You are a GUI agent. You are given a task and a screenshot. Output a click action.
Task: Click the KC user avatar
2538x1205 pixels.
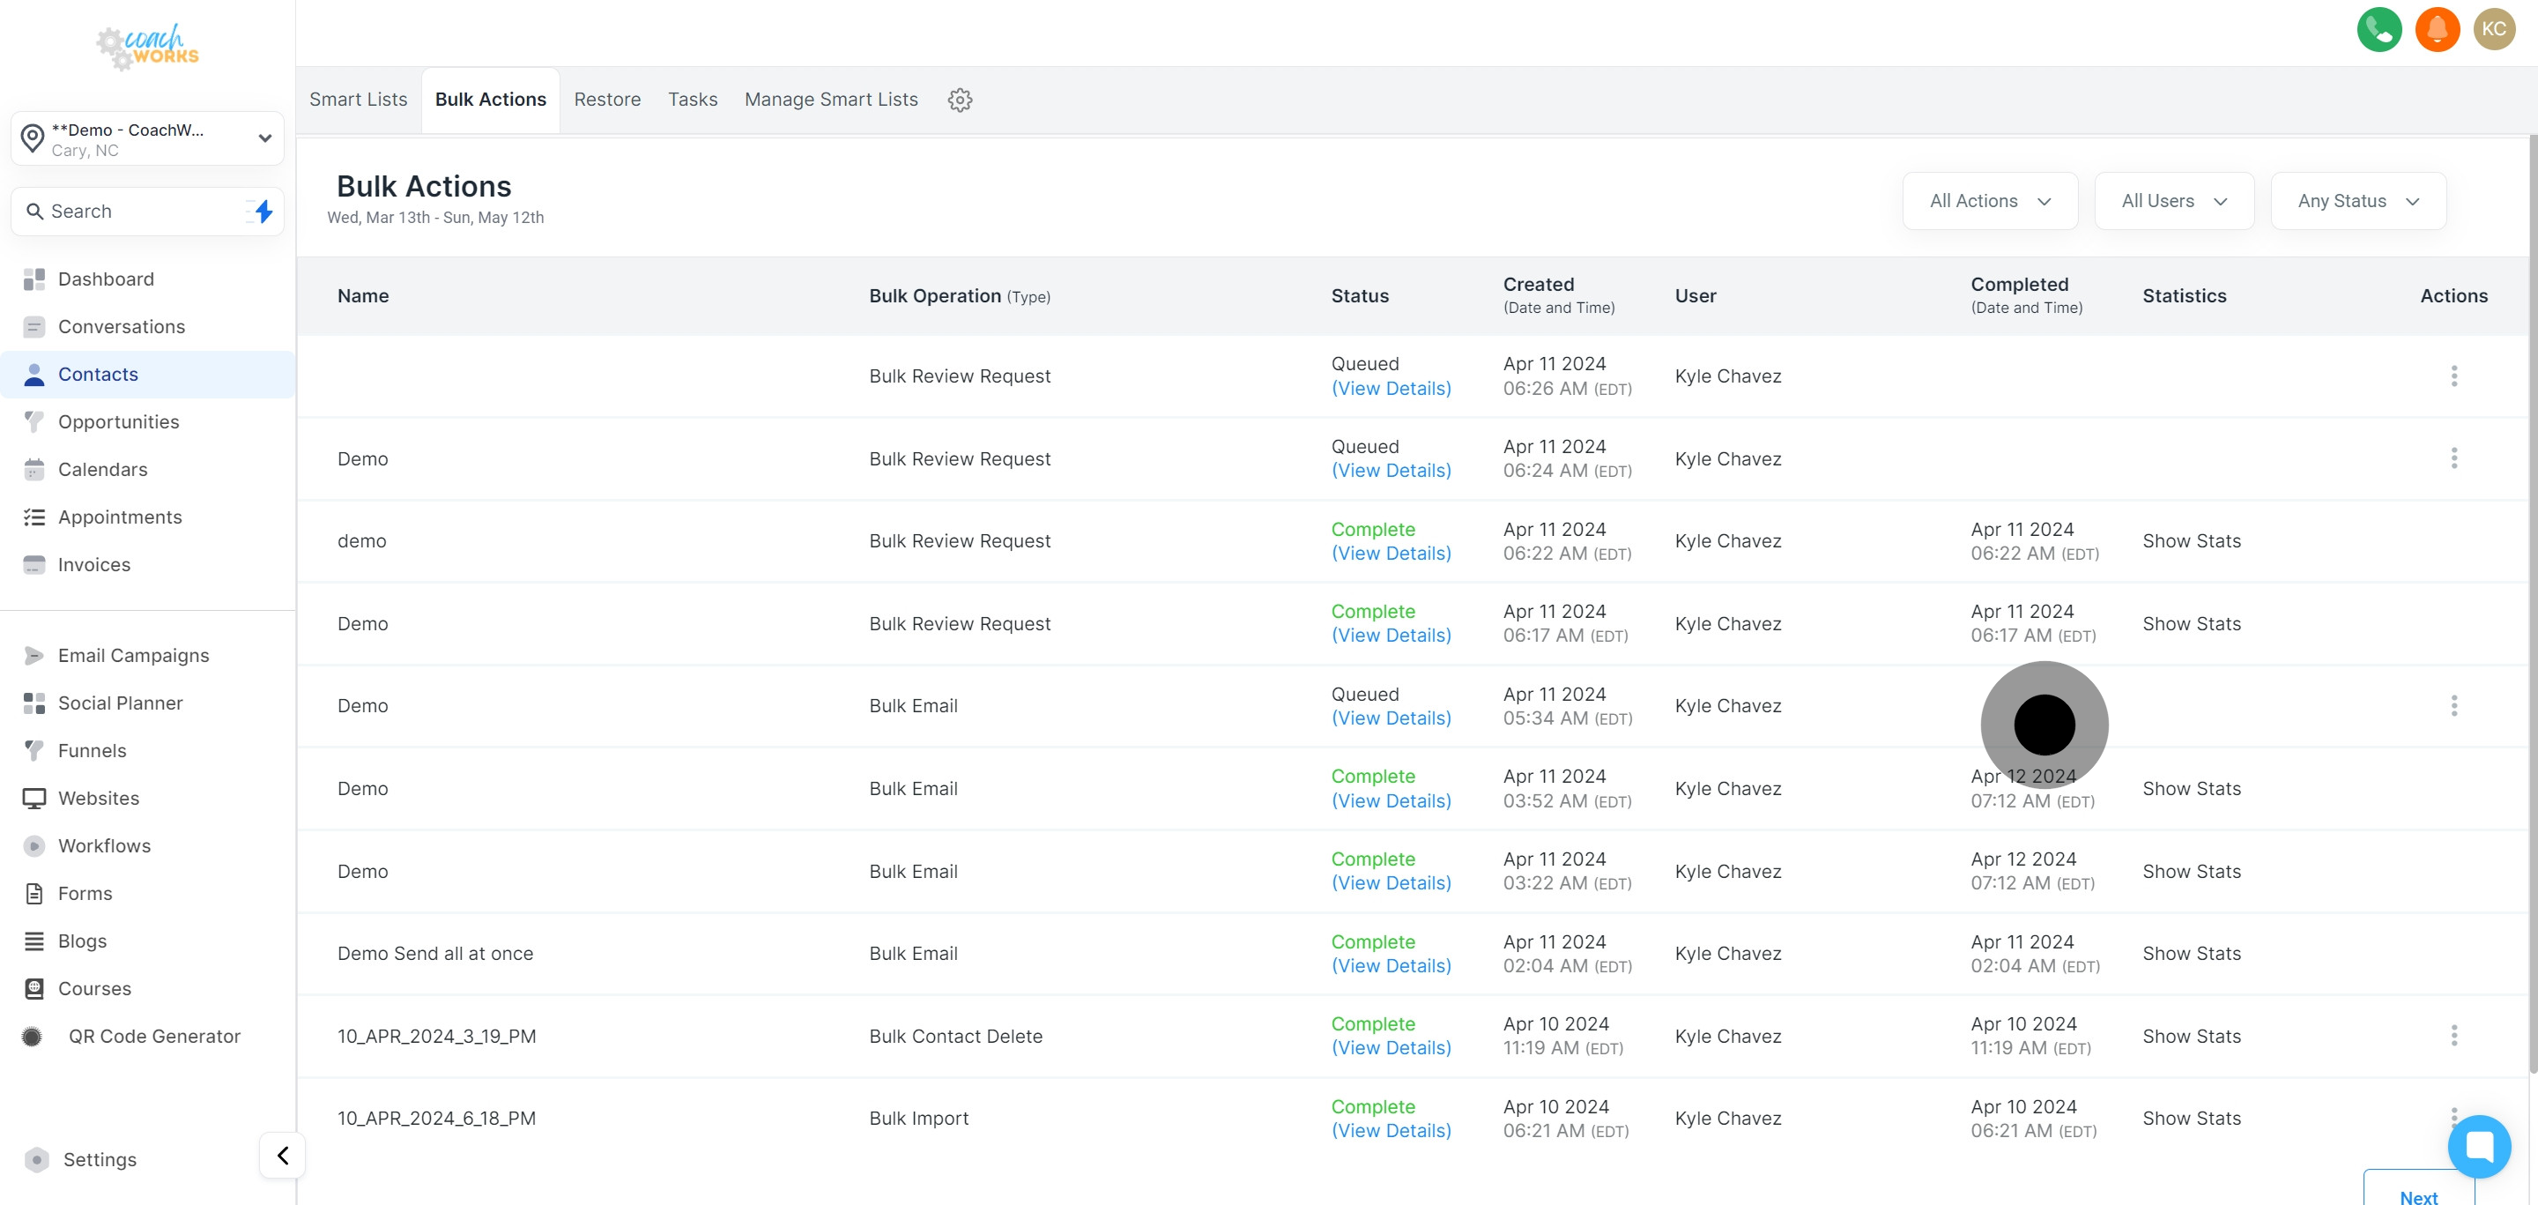[2494, 30]
